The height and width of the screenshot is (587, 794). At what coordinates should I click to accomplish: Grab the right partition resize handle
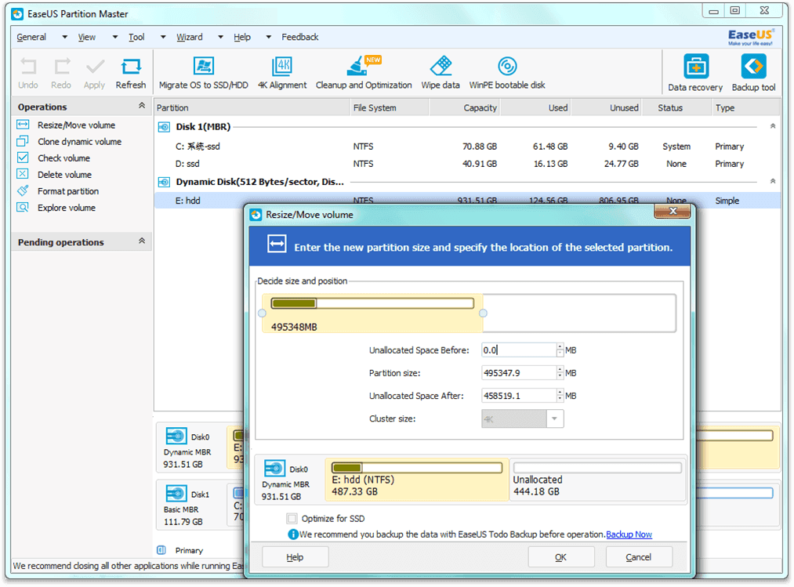point(483,313)
